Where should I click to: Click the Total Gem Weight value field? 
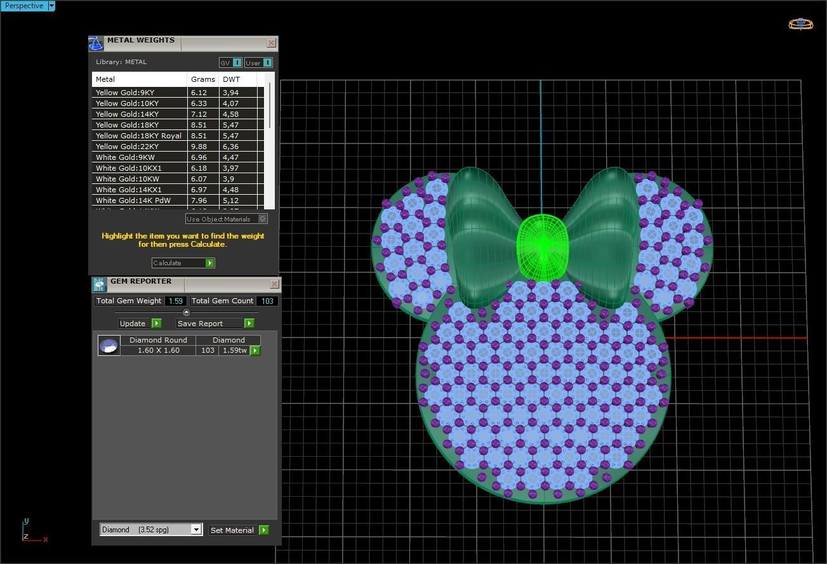176,301
